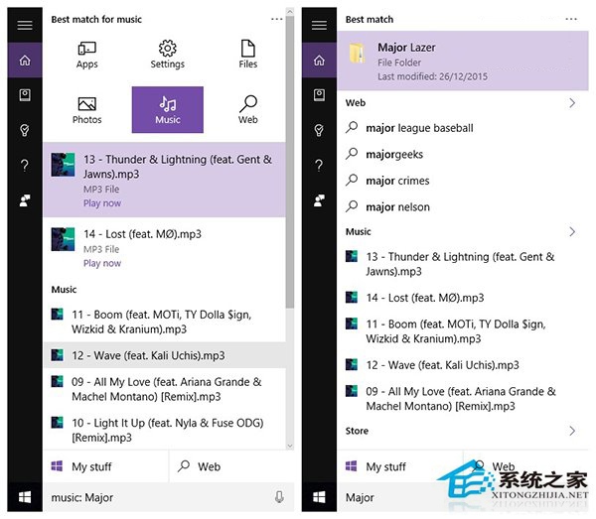This screenshot has width=596, height=519.
Task: Expand the Web results section chevron
Action: coord(572,103)
